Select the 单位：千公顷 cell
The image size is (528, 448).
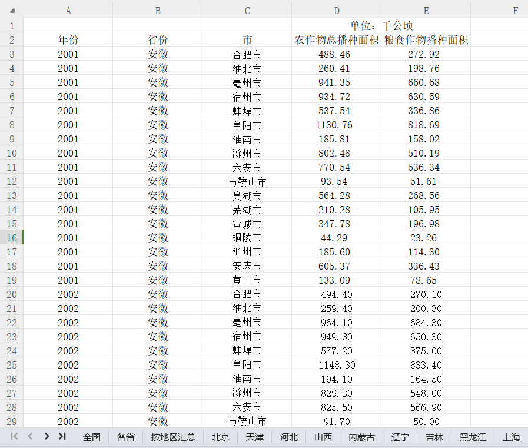tap(381, 25)
